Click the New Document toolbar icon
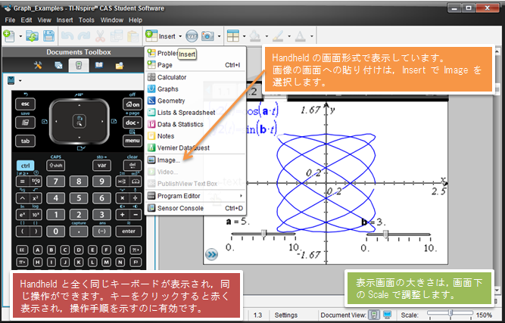 pyautogui.click(x=9, y=36)
